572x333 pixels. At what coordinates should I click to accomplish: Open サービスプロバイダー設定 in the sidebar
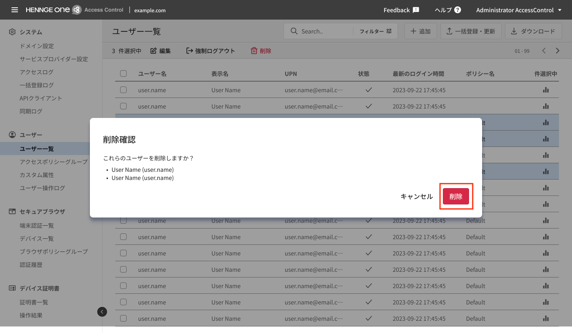coord(54,59)
